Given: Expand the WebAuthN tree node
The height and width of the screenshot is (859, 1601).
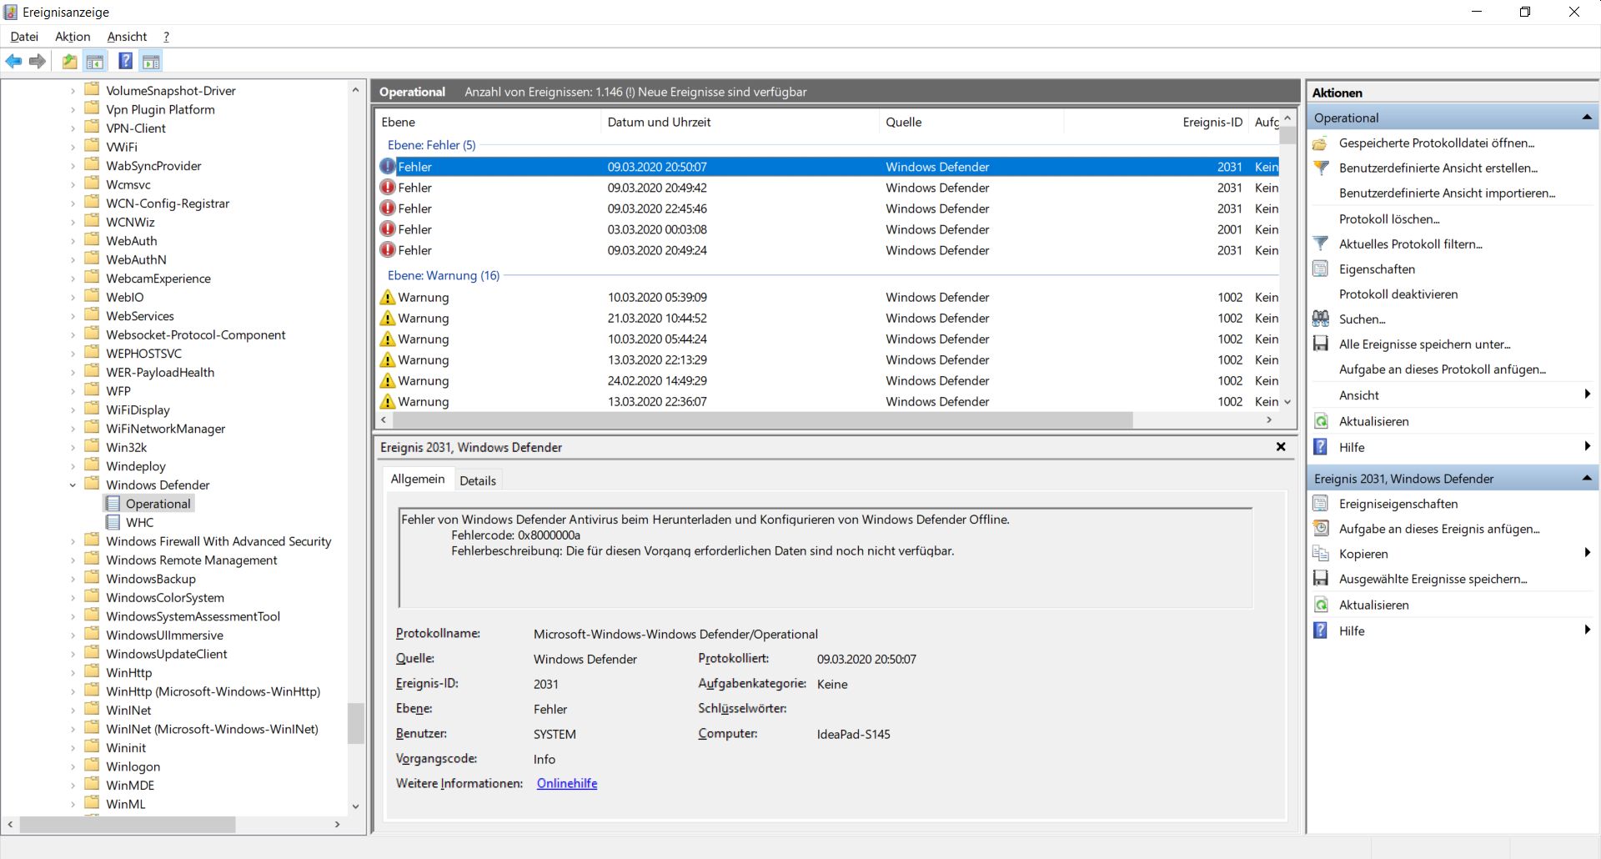Looking at the screenshot, I should pyautogui.click(x=73, y=259).
